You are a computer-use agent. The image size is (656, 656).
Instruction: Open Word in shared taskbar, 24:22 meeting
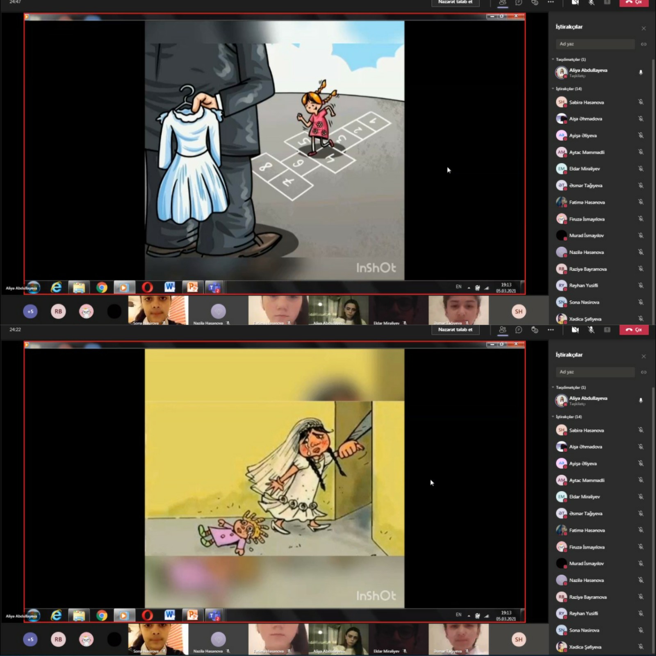pos(170,615)
